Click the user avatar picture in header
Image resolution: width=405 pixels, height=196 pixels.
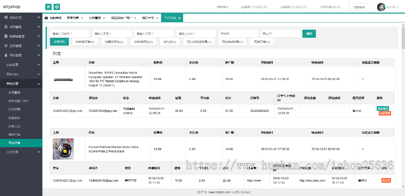coord(381,7)
